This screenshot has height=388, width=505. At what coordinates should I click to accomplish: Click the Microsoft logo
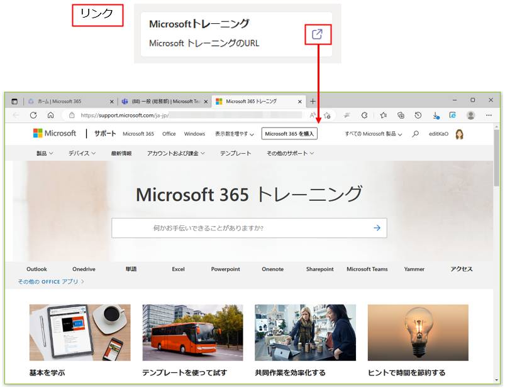click(x=55, y=133)
